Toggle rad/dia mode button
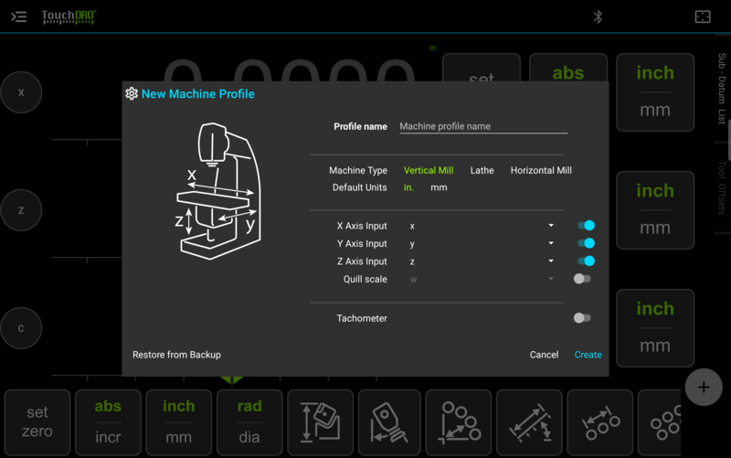Viewport: 731px width, 458px height. tap(249, 422)
